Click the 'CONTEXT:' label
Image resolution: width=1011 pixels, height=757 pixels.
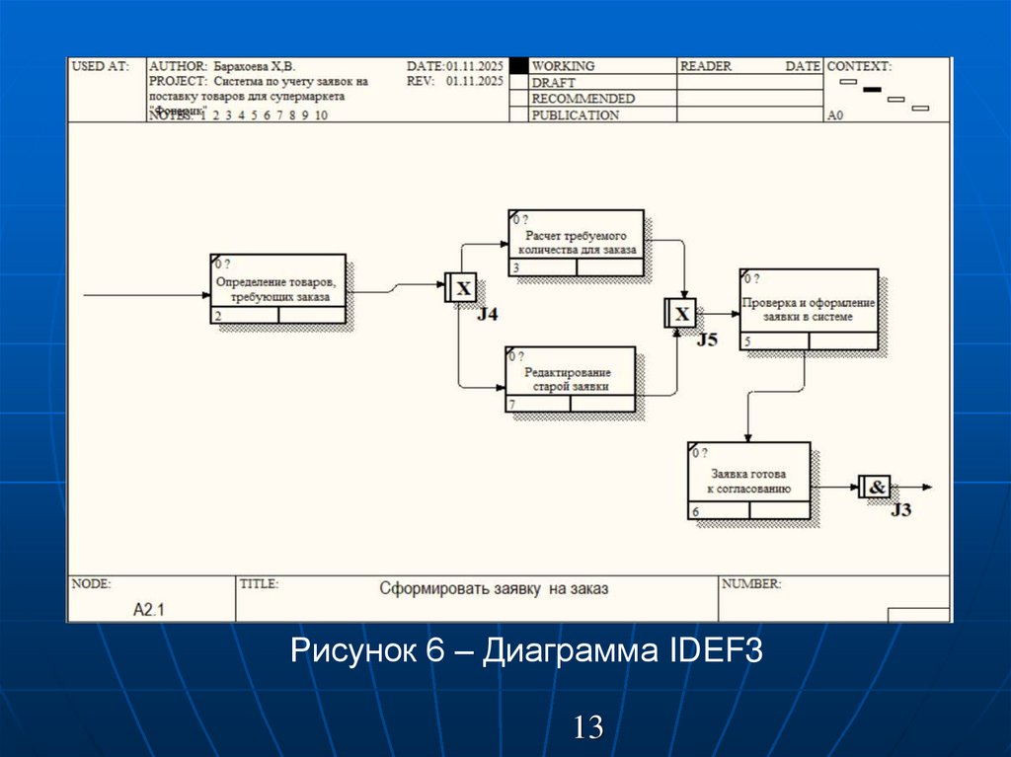(x=859, y=66)
